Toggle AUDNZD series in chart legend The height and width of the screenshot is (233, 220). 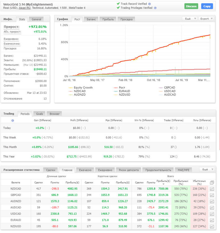click(x=77, y=95)
